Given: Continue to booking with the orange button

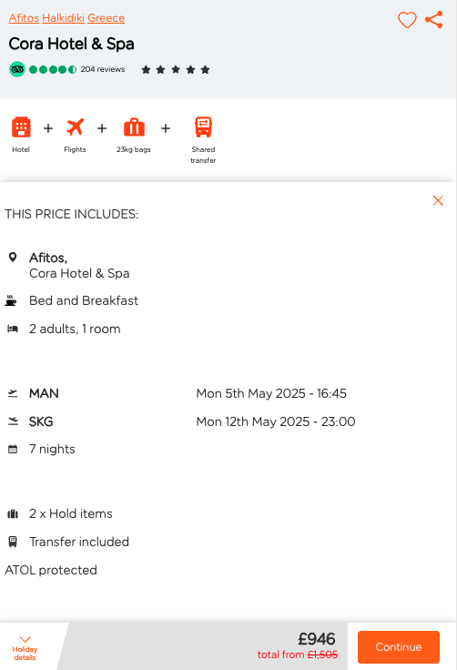Looking at the screenshot, I should click(x=399, y=647).
